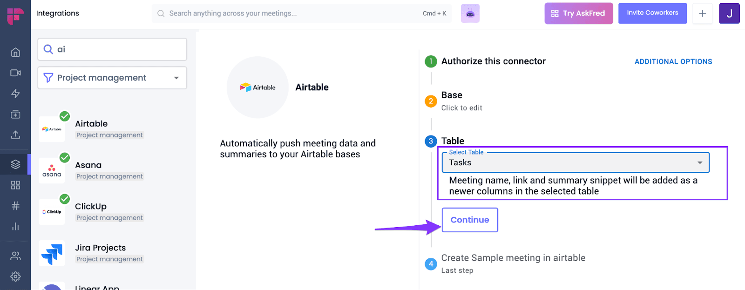Image resolution: width=745 pixels, height=290 pixels.
Task: Select the stacked layers integrations icon
Action: (15, 164)
